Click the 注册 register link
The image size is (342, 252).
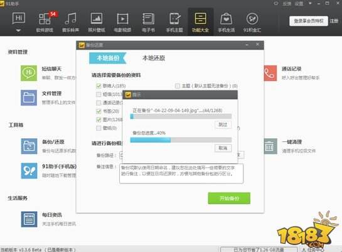[334, 21]
